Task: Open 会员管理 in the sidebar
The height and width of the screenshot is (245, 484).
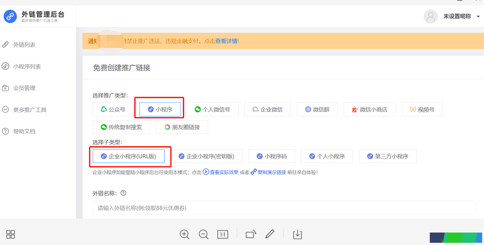Action: coord(24,88)
